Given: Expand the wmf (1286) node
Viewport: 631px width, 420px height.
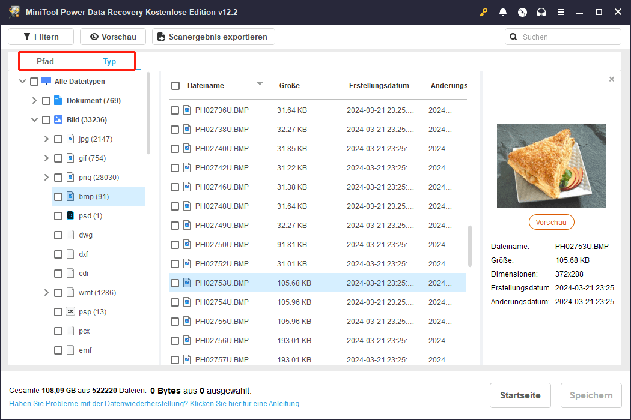Looking at the screenshot, I should click(46, 293).
